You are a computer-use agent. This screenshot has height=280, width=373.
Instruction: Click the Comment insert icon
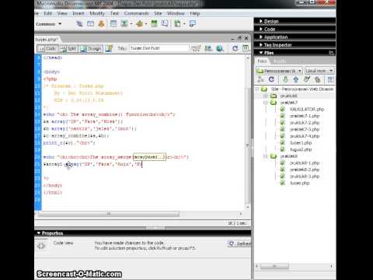pos(165,24)
